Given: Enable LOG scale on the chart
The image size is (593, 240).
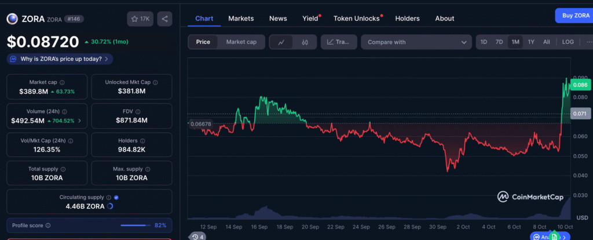Looking at the screenshot, I should click(x=568, y=42).
